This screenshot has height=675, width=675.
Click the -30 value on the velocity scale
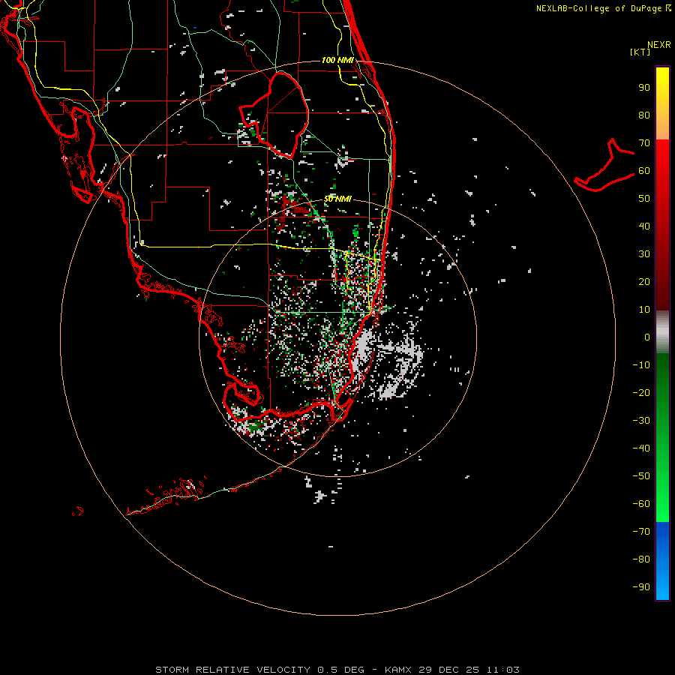point(641,421)
